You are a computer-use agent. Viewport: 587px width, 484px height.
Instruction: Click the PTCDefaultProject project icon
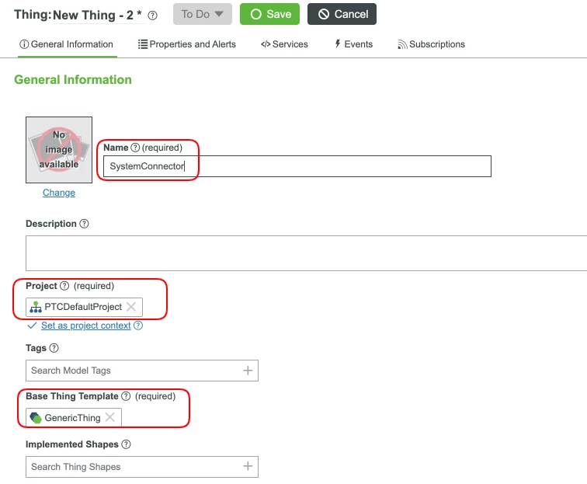[x=36, y=307]
